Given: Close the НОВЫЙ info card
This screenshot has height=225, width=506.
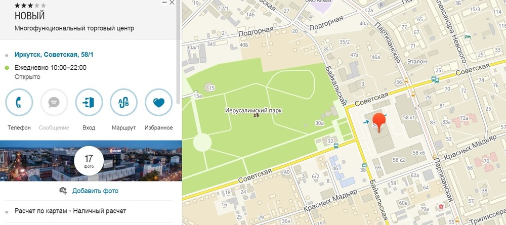Looking at the screenshot, I should (172, 3).
